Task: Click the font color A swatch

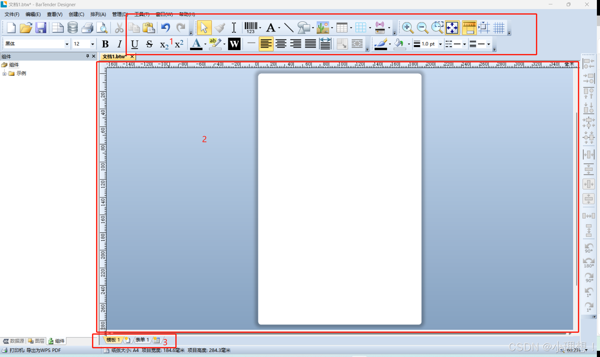Action: pos(196,44)
